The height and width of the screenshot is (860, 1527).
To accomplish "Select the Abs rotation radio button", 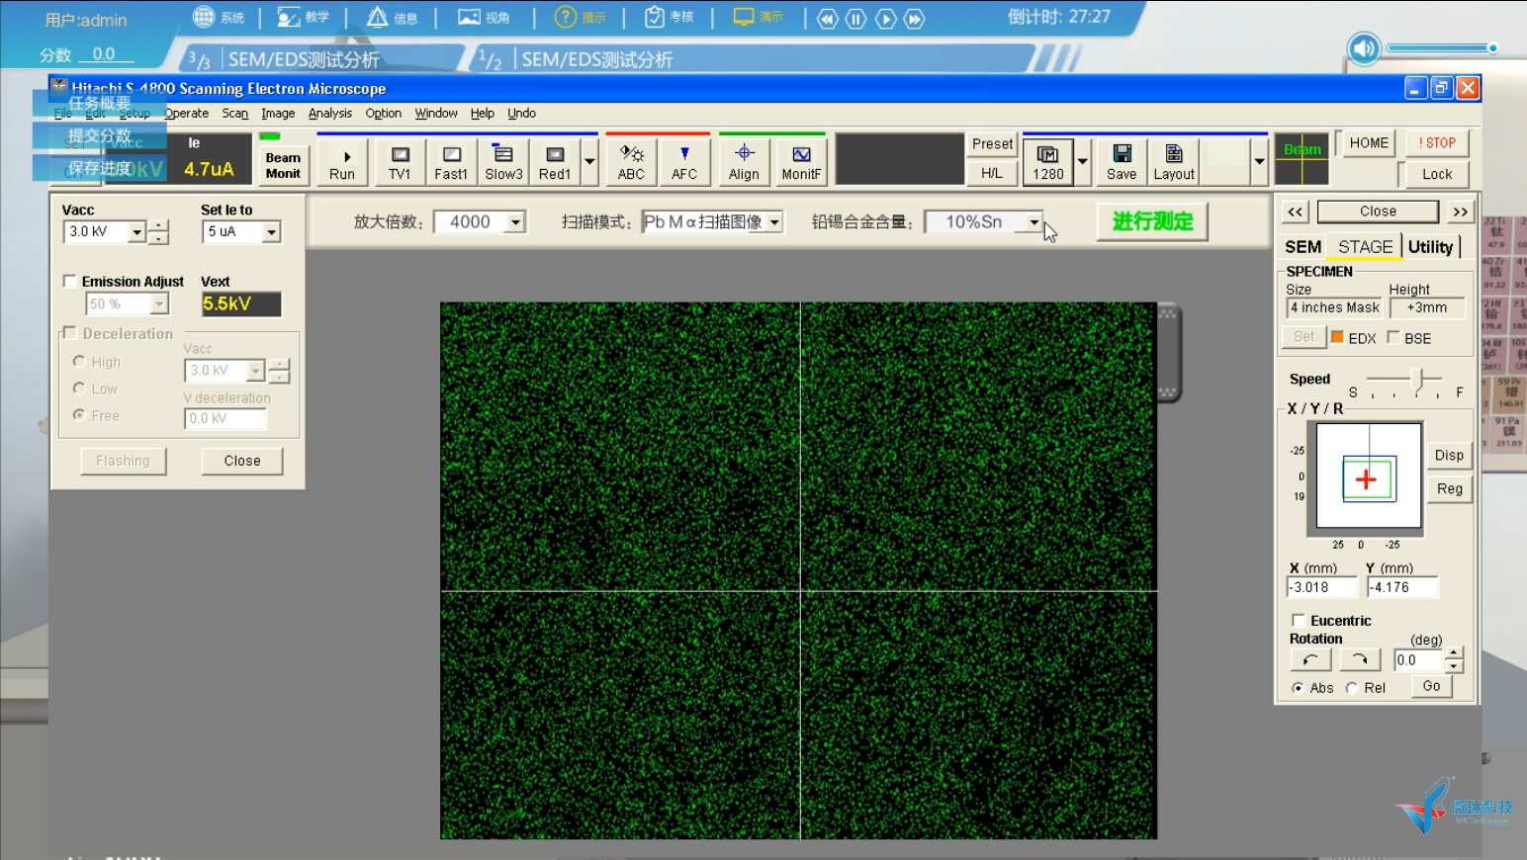I will [1298, 688].
